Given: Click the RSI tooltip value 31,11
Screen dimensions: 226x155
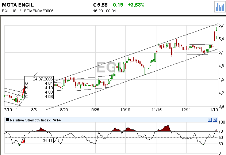Looking at the screenshot, I should [x=48, y=141].
